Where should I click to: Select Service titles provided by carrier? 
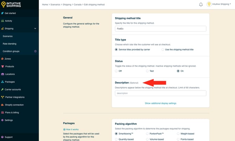pos(116,49)
